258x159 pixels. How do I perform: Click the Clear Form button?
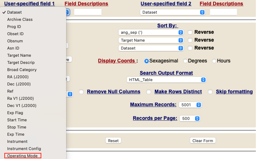coord(203,141)
